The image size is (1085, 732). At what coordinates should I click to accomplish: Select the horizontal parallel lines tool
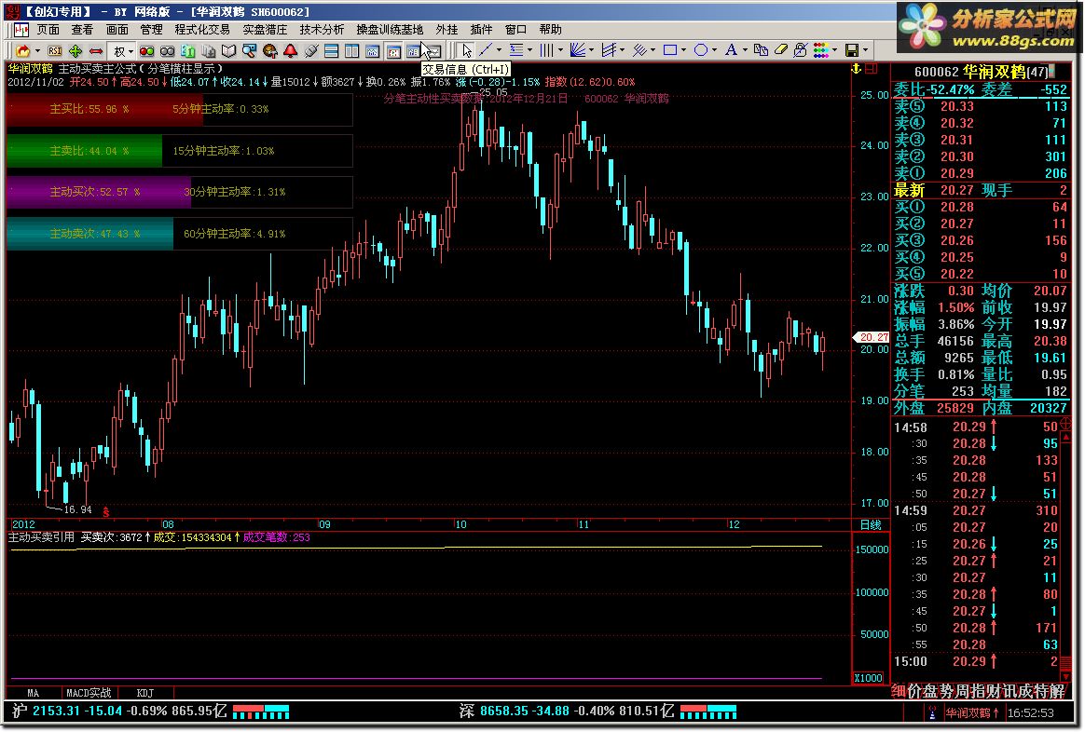(516, 50)
